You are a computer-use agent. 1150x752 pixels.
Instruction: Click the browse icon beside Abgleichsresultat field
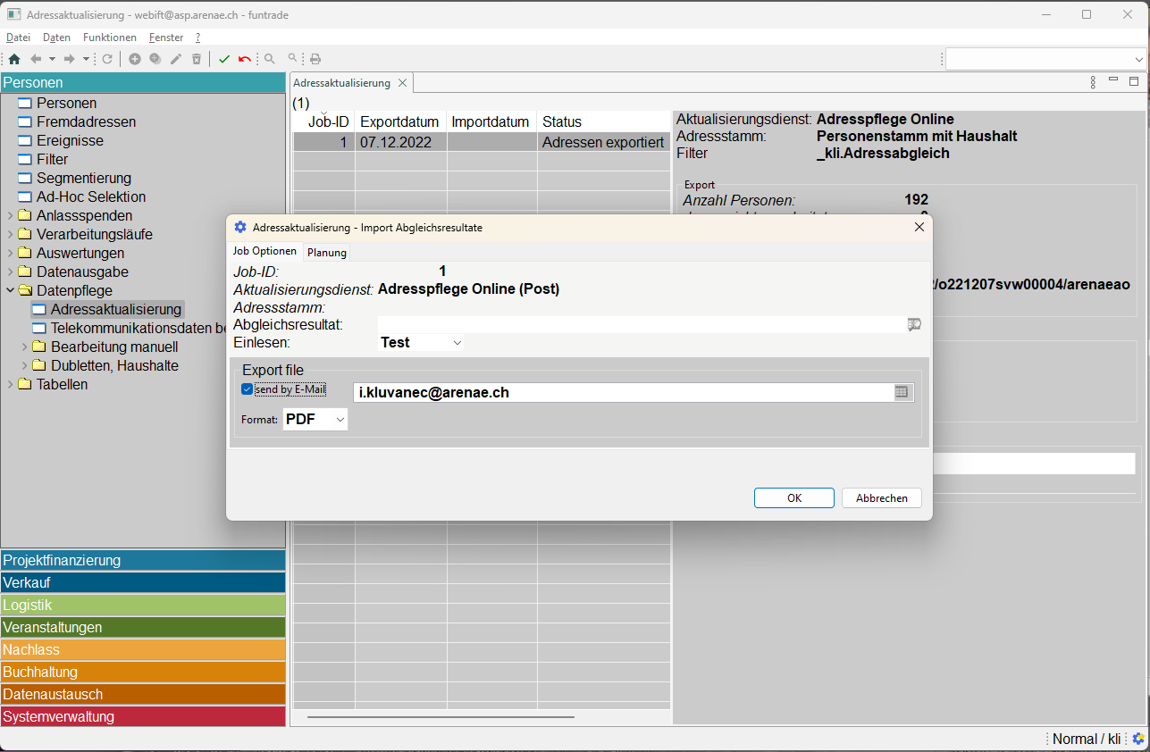[x=913, y=325]
